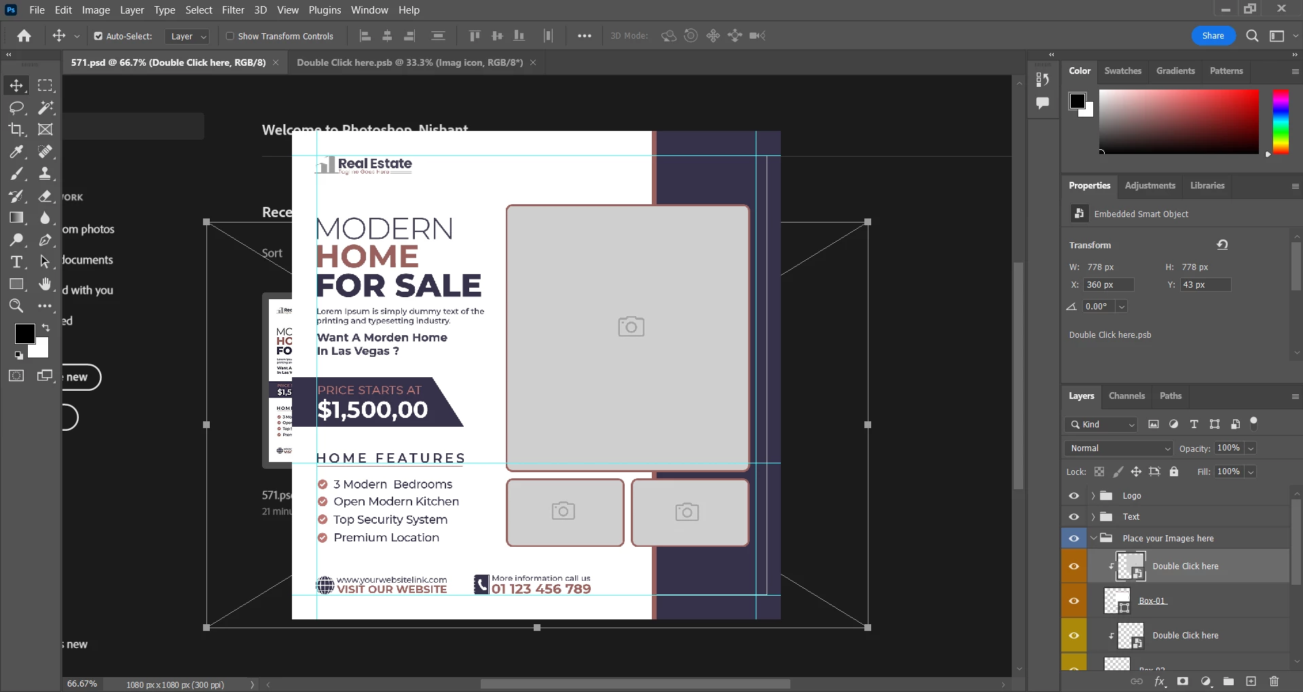The height and width of the screenshot is (692, 1303).
Task: Select the Blur tool
Action: click(x=45, y=218)
